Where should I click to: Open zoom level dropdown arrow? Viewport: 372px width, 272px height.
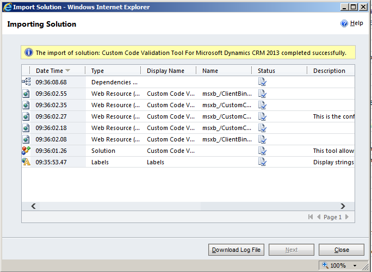pyautogui.click(x=355, y=265)
